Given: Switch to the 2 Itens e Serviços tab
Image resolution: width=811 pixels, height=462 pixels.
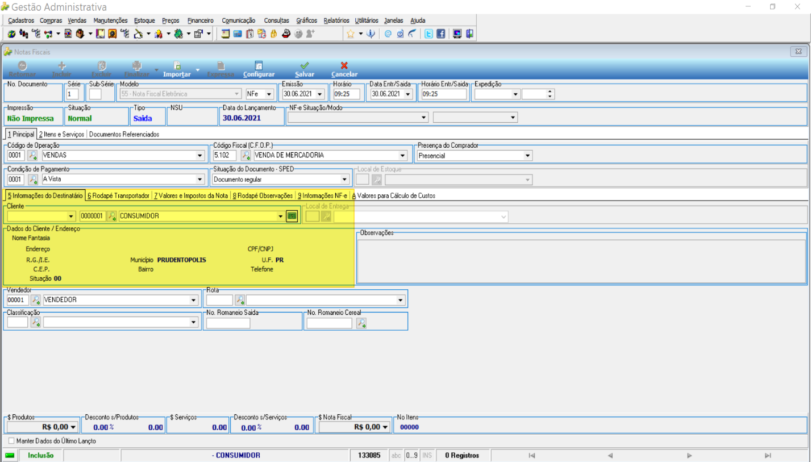Looking at the screenshot, I should tap(61, 135).
